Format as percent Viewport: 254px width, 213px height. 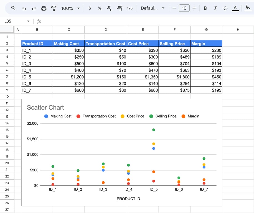pyautogui.click(x=100, y=8)
